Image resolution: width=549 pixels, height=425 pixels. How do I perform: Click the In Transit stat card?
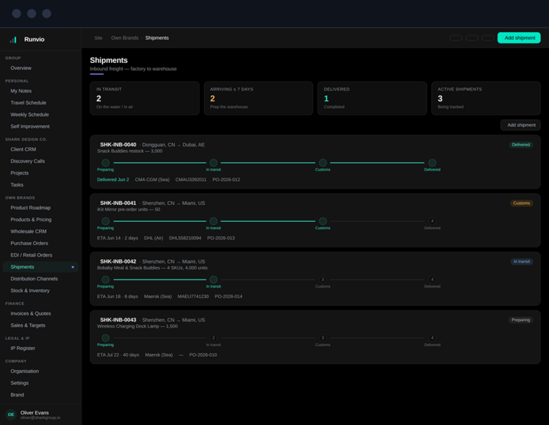click(145, 98)
